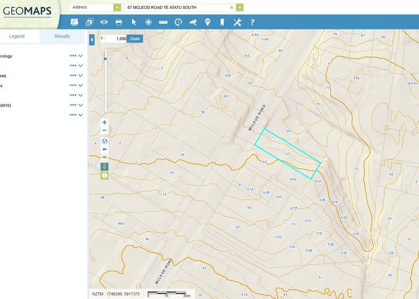Toggle the green info identify button
Image resolution: width=419 pixels, height=299 pixels.
[x=104, y=175]
